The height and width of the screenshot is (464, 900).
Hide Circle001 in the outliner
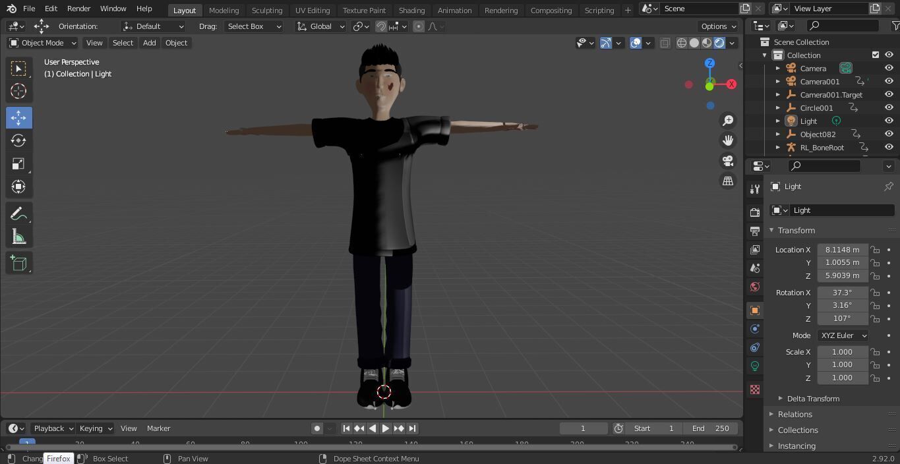click(889, 107)
